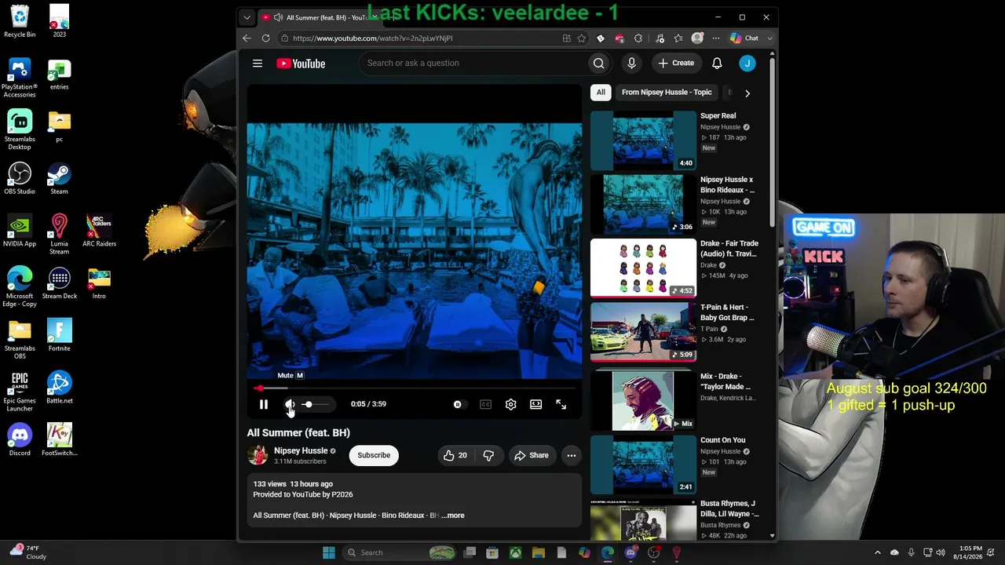
Task: Select the Fortnite desktop shortcut
Action: (x=59, y=335)
